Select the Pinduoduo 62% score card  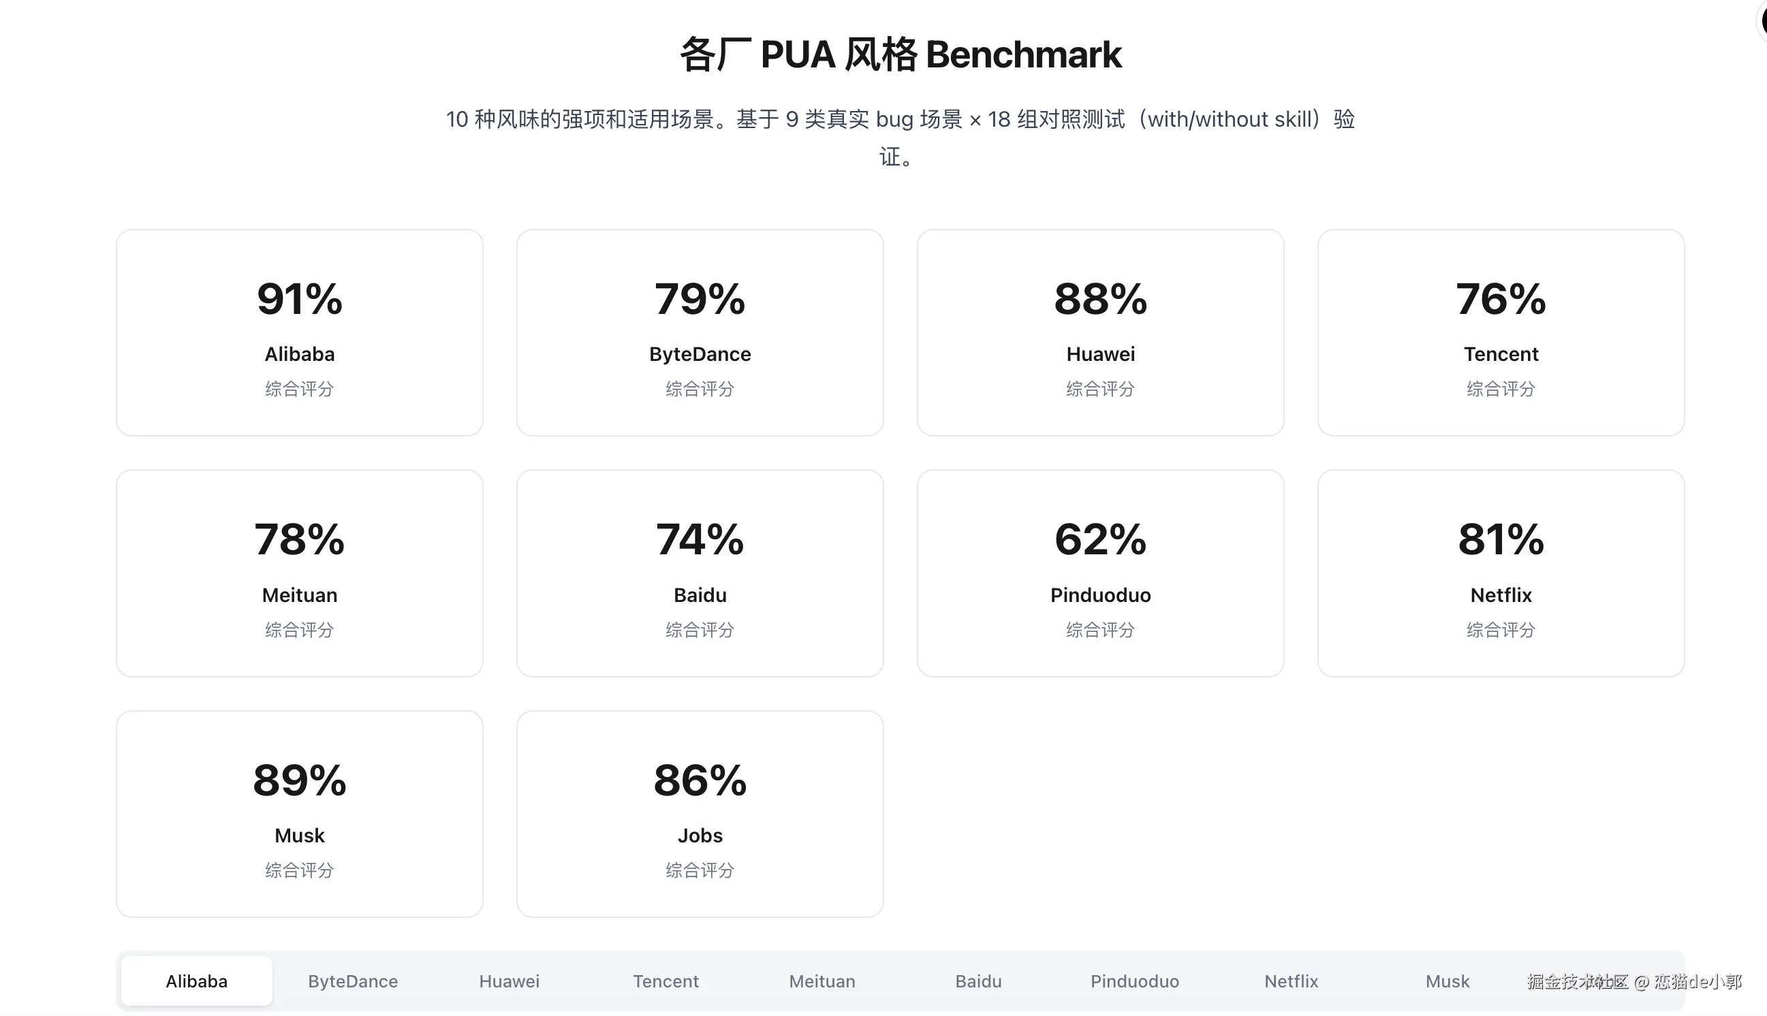click(1101, 573)
